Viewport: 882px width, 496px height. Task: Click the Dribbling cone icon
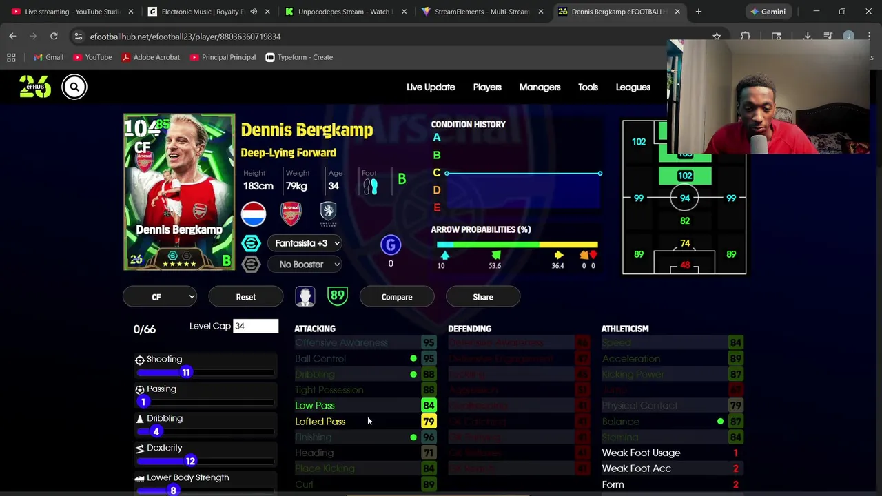[140, 419]
